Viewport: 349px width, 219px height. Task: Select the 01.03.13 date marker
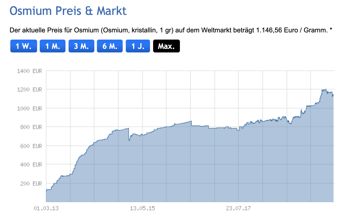coord(46,208)
